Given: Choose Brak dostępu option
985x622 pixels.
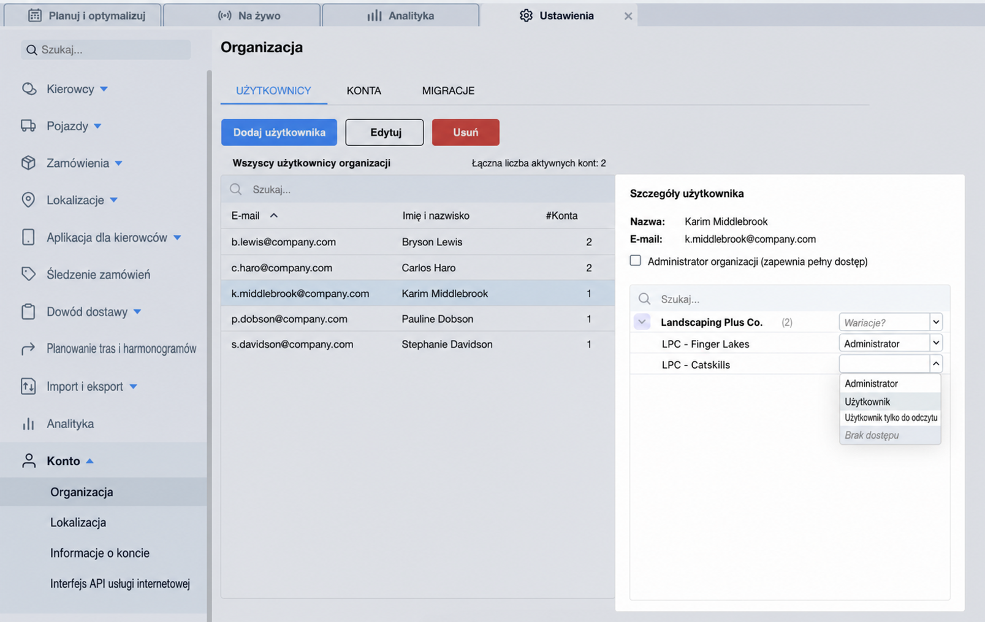Looking at the screenshot, I should pos(890,435).
